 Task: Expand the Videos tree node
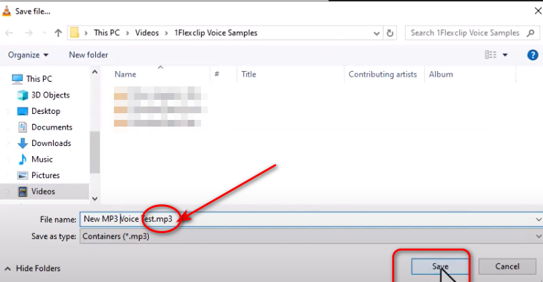(x=8, y=192)
